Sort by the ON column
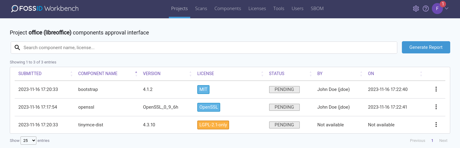The image size is (460, 148). tap(371, 74)
